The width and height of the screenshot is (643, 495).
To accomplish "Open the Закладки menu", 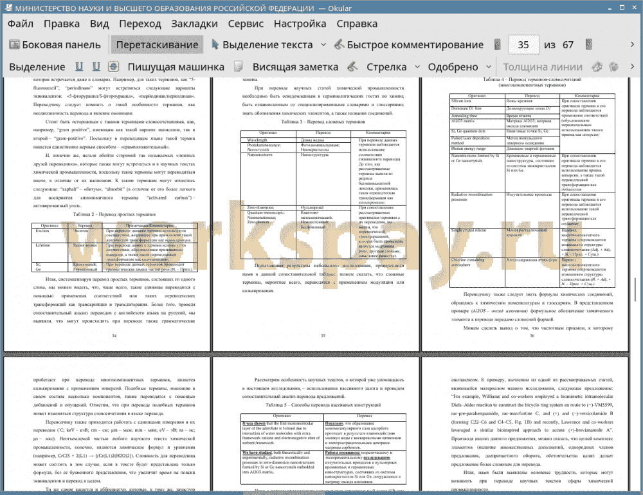I will pyautogui.click(x=194, y=24).
